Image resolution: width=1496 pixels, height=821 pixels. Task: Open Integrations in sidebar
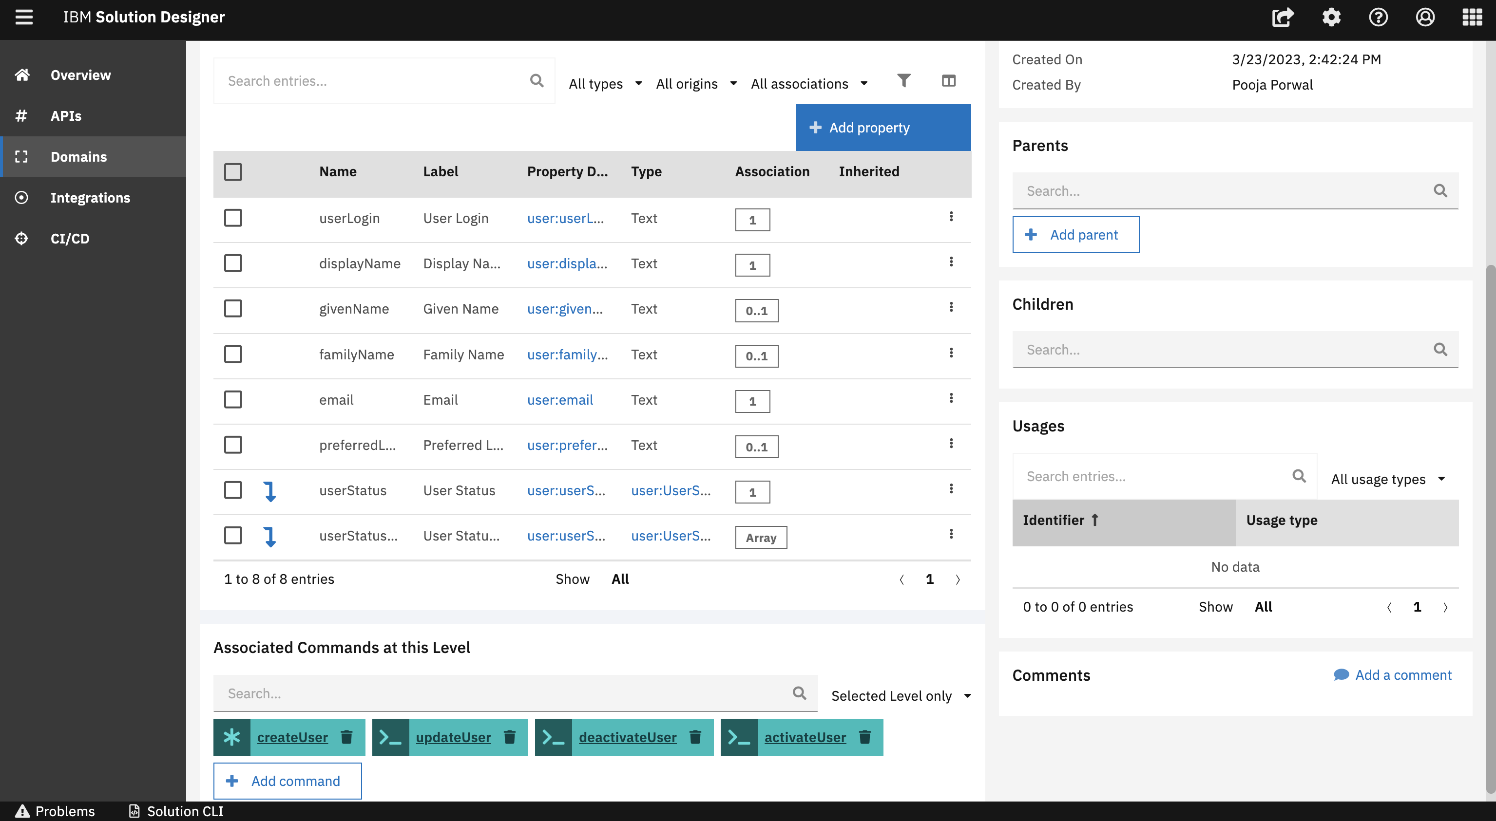[x=90, y=198]
